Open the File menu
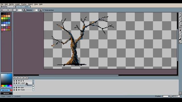182x102 pixels. coord(2,4)
